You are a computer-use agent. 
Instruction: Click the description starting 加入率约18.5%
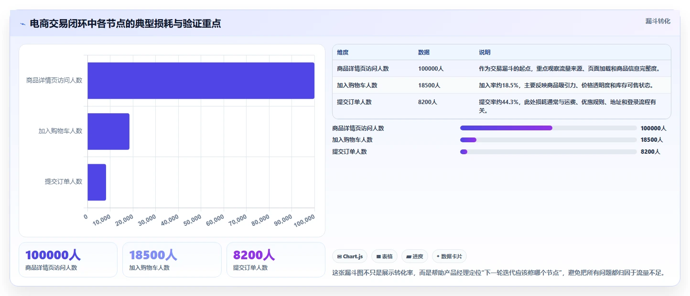coord(566,85)
